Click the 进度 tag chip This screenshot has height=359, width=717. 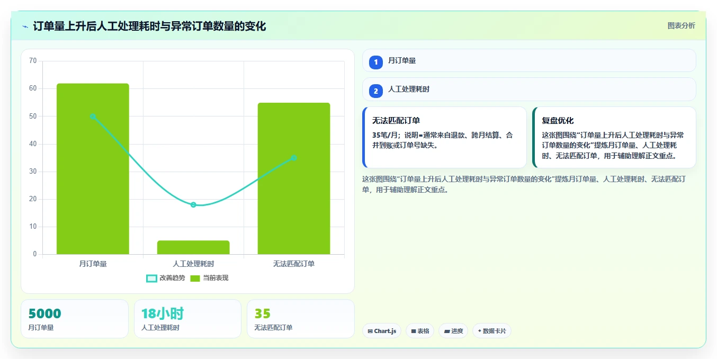453,331
